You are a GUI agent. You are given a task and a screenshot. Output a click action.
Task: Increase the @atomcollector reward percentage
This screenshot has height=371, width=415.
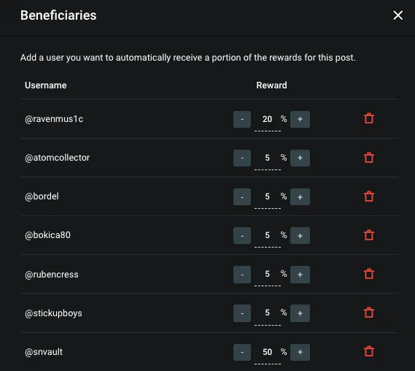click(300, 158)
